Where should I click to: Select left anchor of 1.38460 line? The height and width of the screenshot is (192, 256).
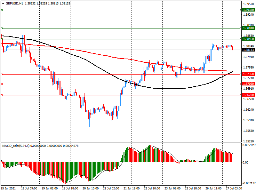pyautogui.click(x=2, y=39)
